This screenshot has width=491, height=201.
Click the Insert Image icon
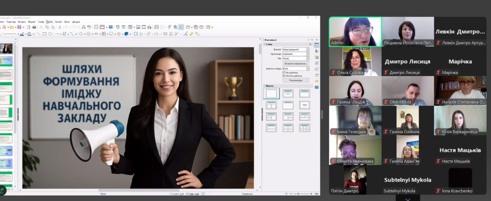[138, 27]
